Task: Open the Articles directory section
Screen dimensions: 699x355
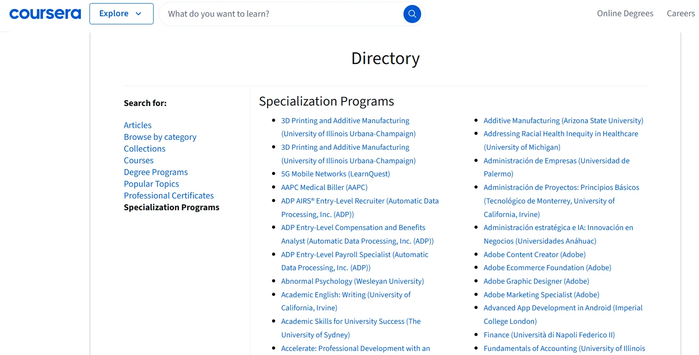Action: click(137, 125)
